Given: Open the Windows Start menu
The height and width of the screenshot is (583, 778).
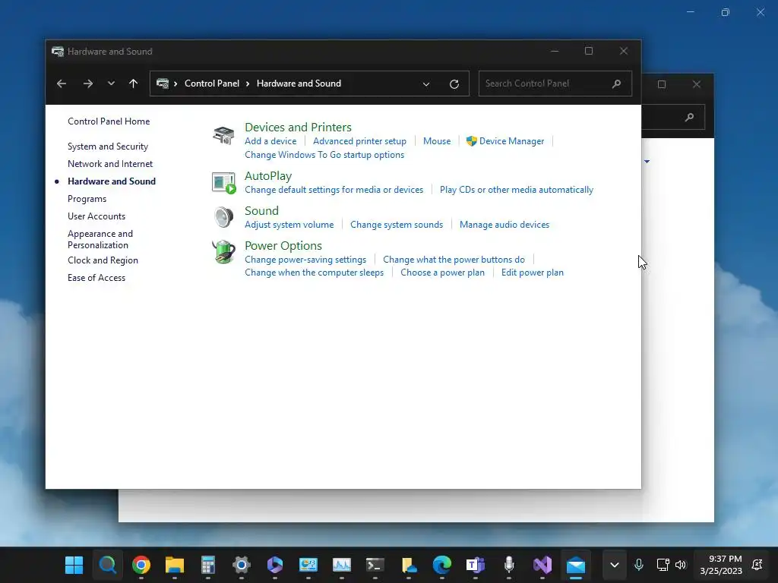Looking at the screenshot, I should pyautogui.click(x=74, y=565).
